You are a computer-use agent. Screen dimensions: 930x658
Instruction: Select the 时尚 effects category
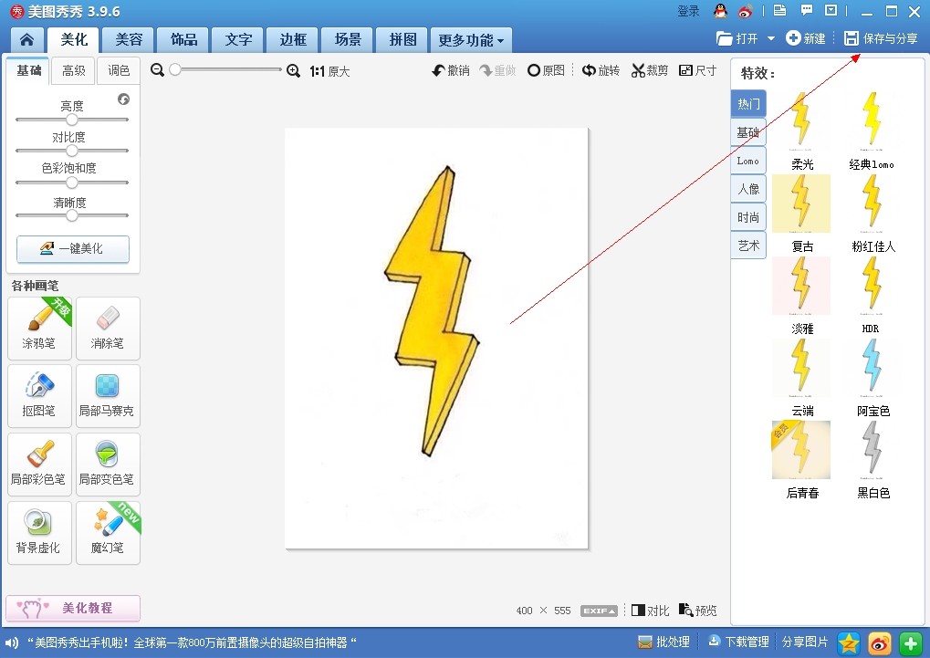[747, 218]
